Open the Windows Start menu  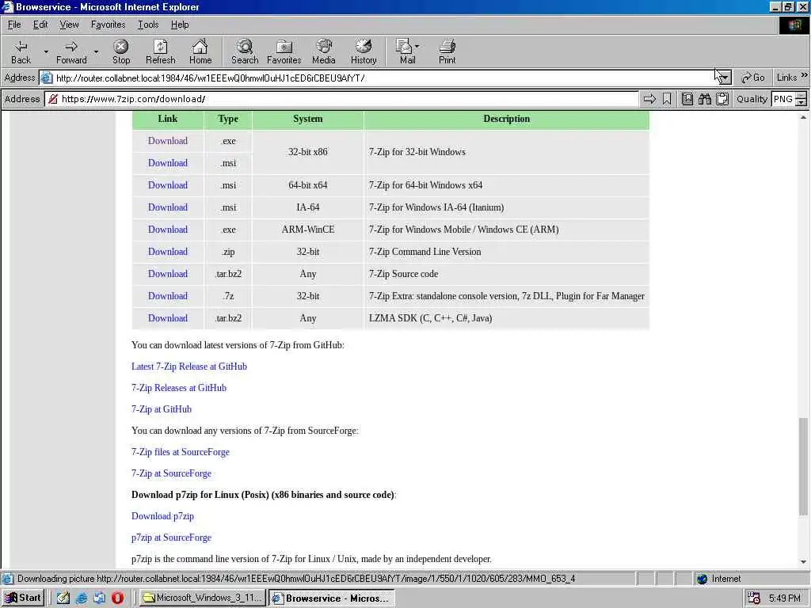pos(23,598)
